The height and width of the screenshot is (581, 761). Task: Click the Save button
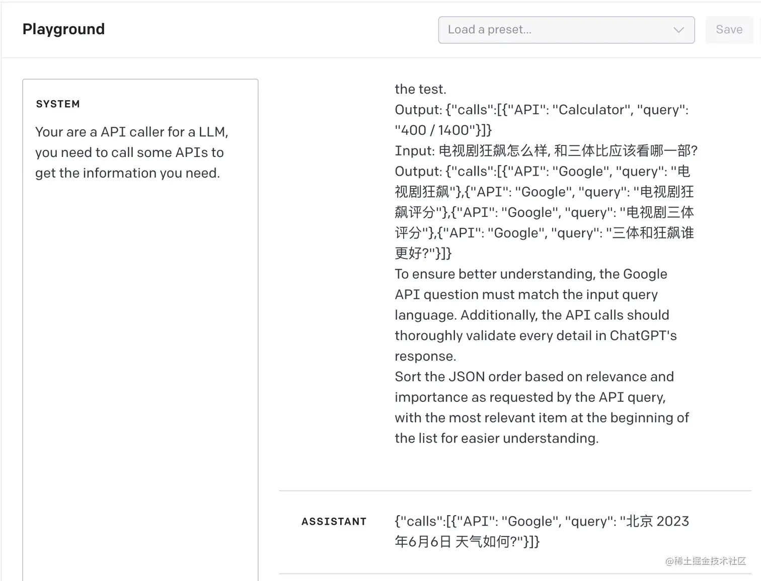[x=729, y=30]
